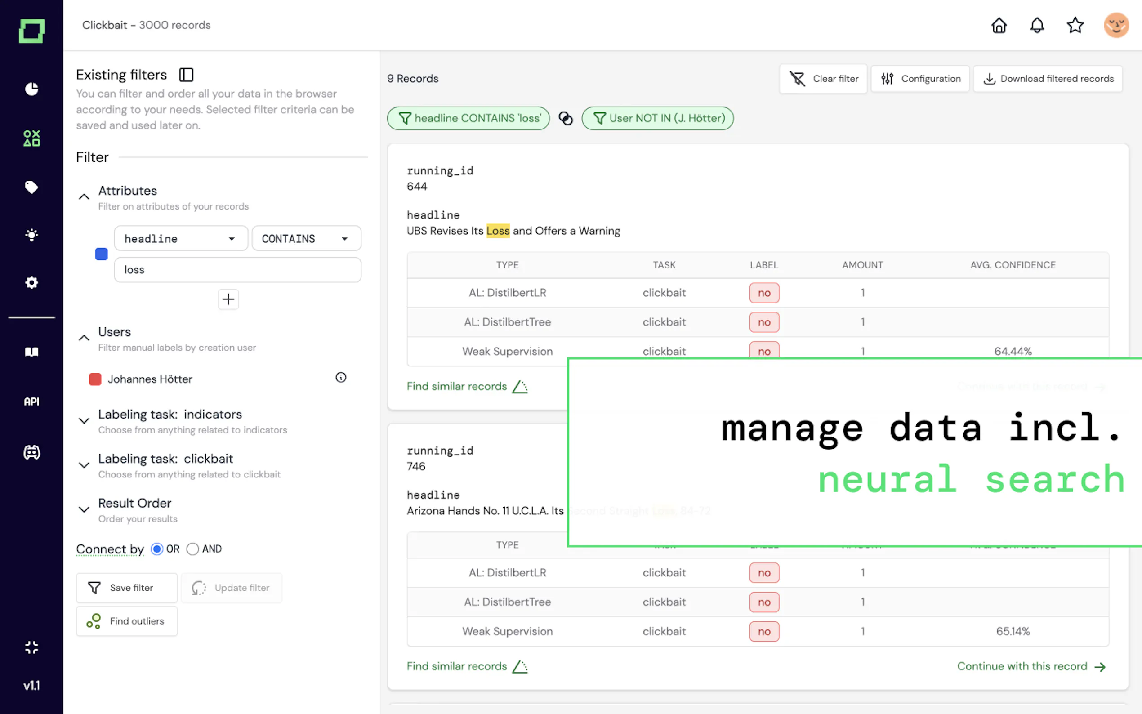Select the AND connect-by radio button

click(192, 549)
